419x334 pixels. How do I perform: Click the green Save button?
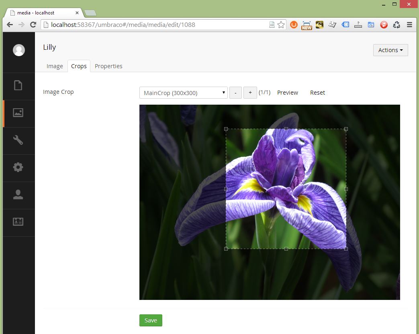pos(151,320)
